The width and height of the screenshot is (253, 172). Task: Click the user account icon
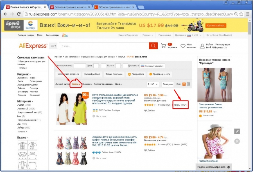click(202, 46)
